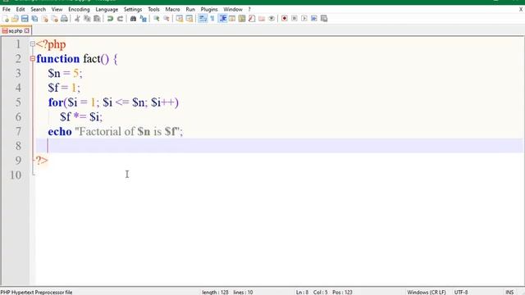Toggle Word Wrap in the toolbar
Screen dimensions: 525x295
(x=203, y=19)
